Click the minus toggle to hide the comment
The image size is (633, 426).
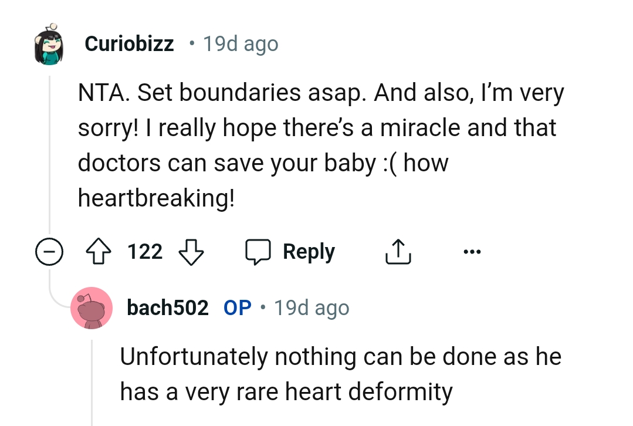(x=49, y=251)
